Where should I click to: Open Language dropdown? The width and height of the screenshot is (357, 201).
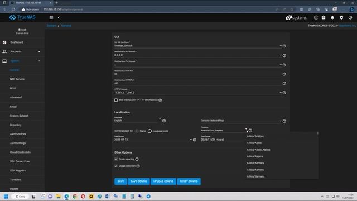click(x=160, y=119)
